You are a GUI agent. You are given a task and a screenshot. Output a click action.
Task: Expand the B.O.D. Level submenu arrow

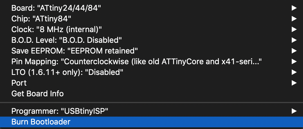click(294, 40)
